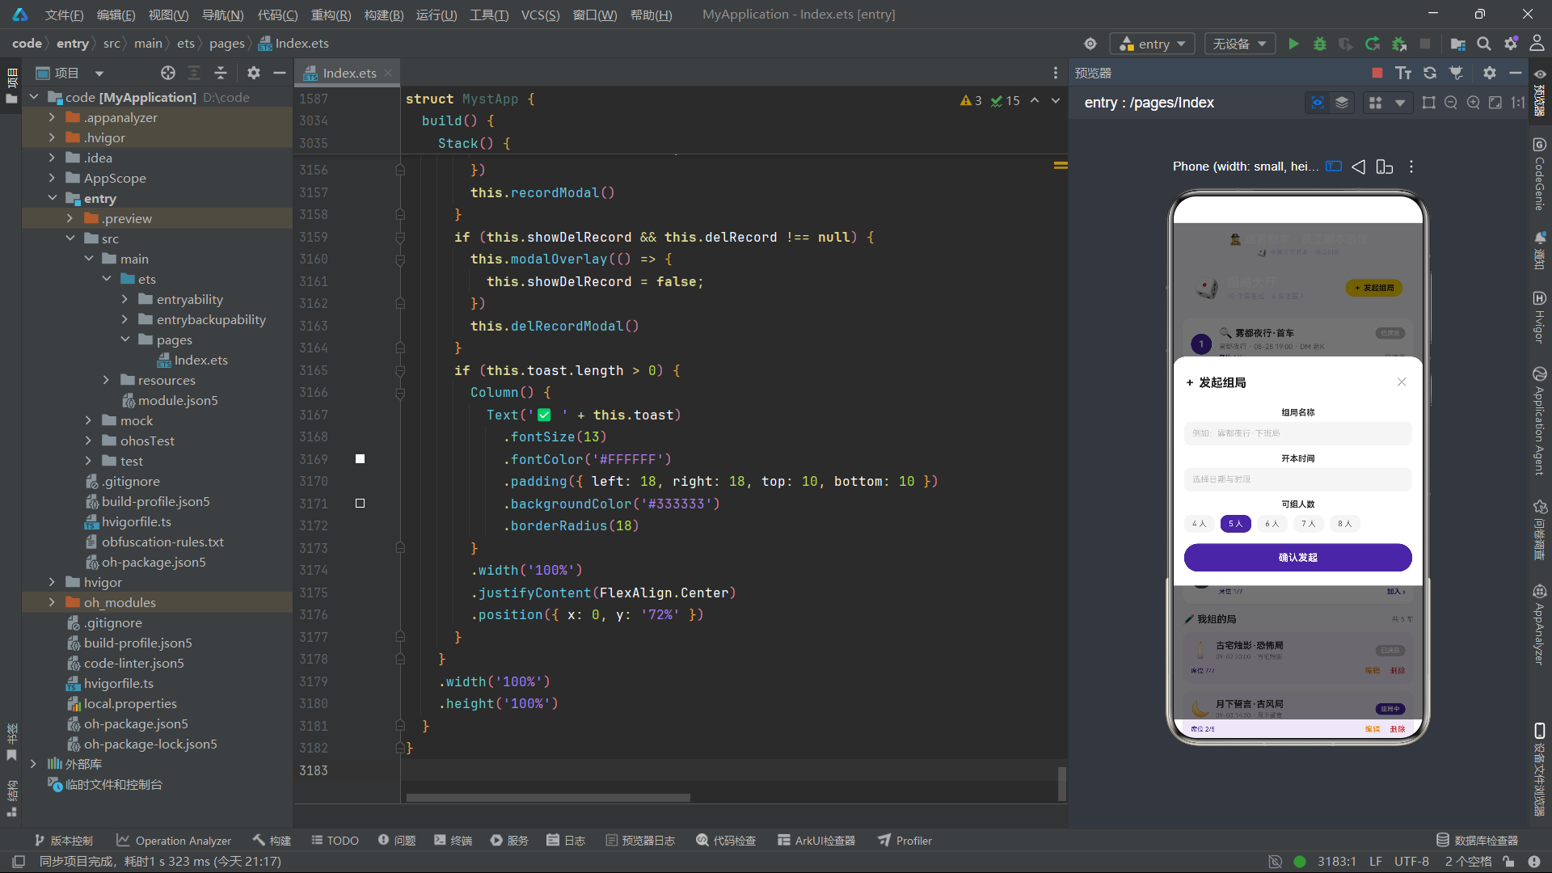The image size is (1552, 873).
Task: Open the 构建(B) menu
Action: point(384,15)
